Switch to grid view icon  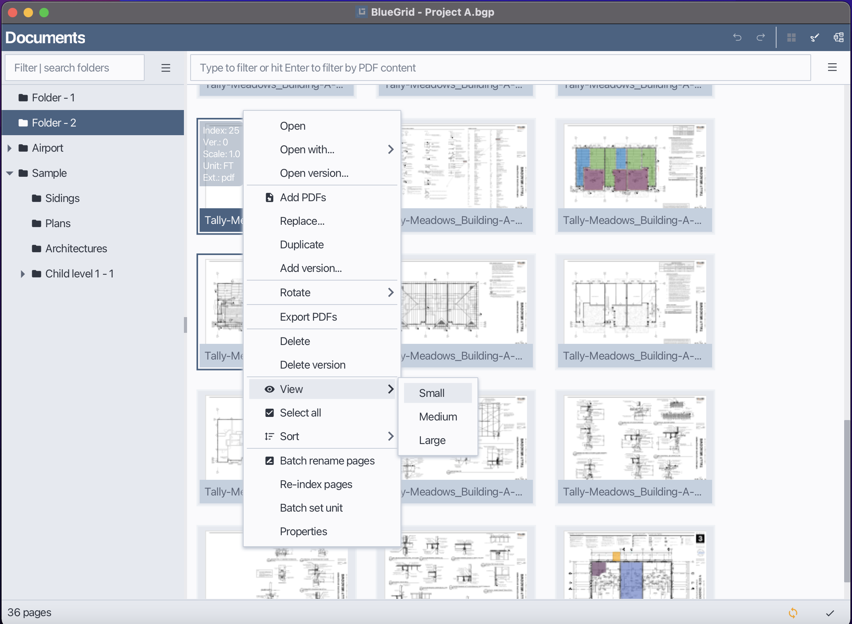coord(791,37)
